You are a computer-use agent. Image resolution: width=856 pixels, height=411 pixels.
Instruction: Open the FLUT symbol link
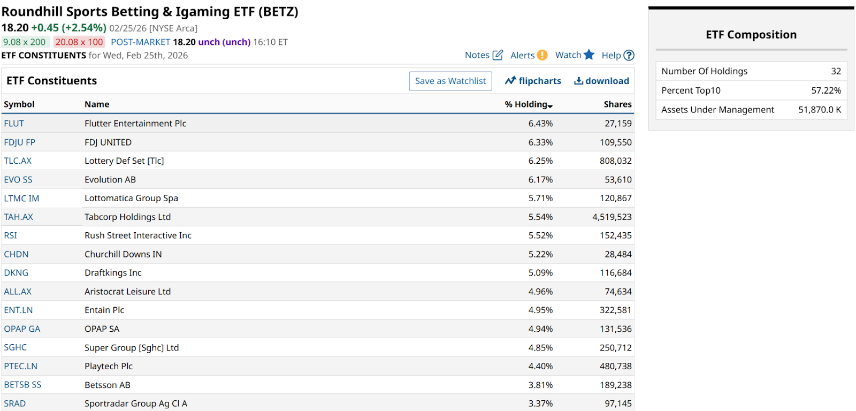pyautogui.click(x=14, y=124)
